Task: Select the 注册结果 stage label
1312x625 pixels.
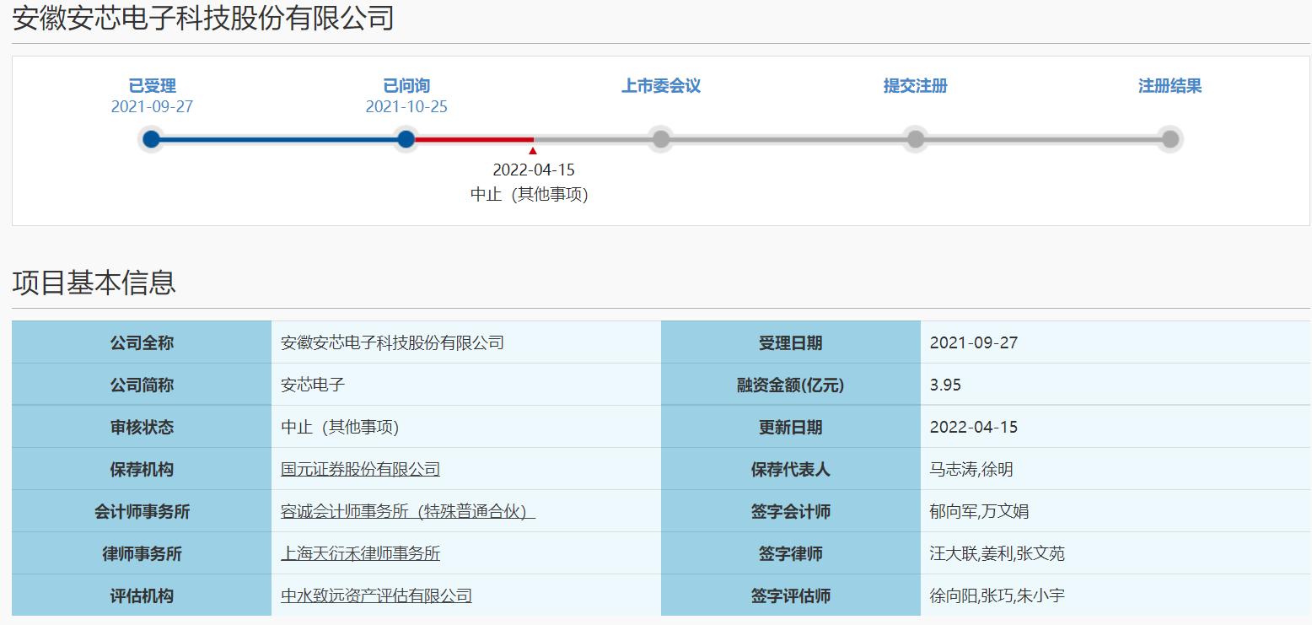Action: tap(1170, 86)
